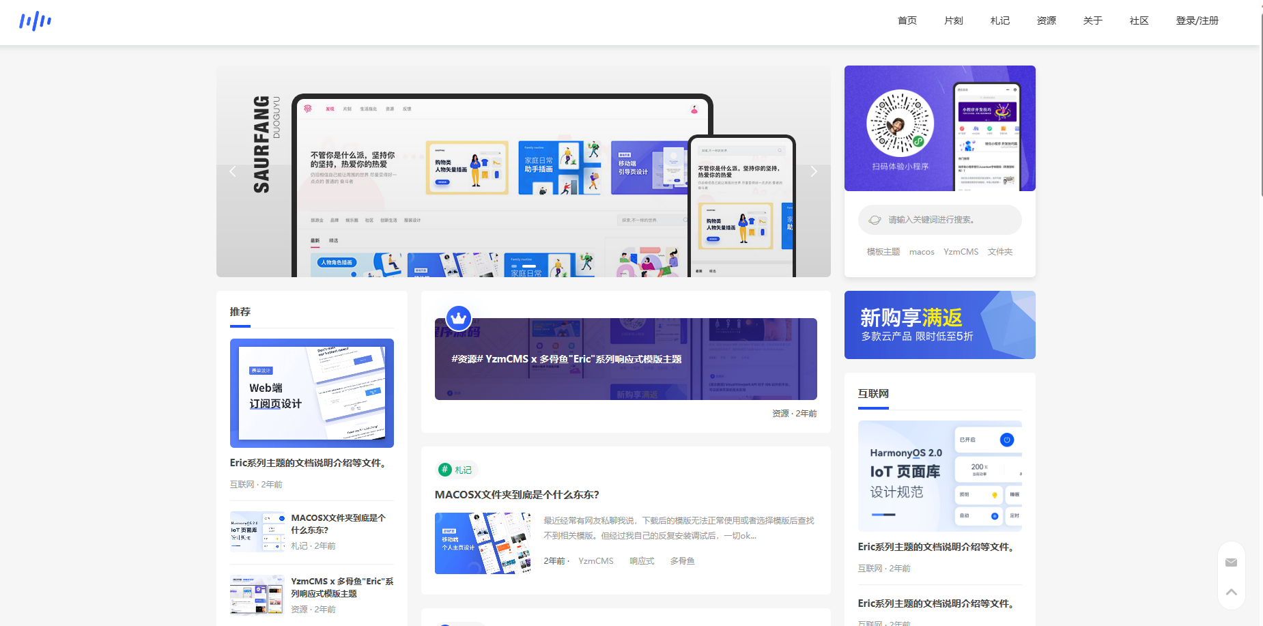The width and height of the screenshot is (1263, 626).
Task: Open the SAURFANG carousel banner image
Action: click(524, 171)
